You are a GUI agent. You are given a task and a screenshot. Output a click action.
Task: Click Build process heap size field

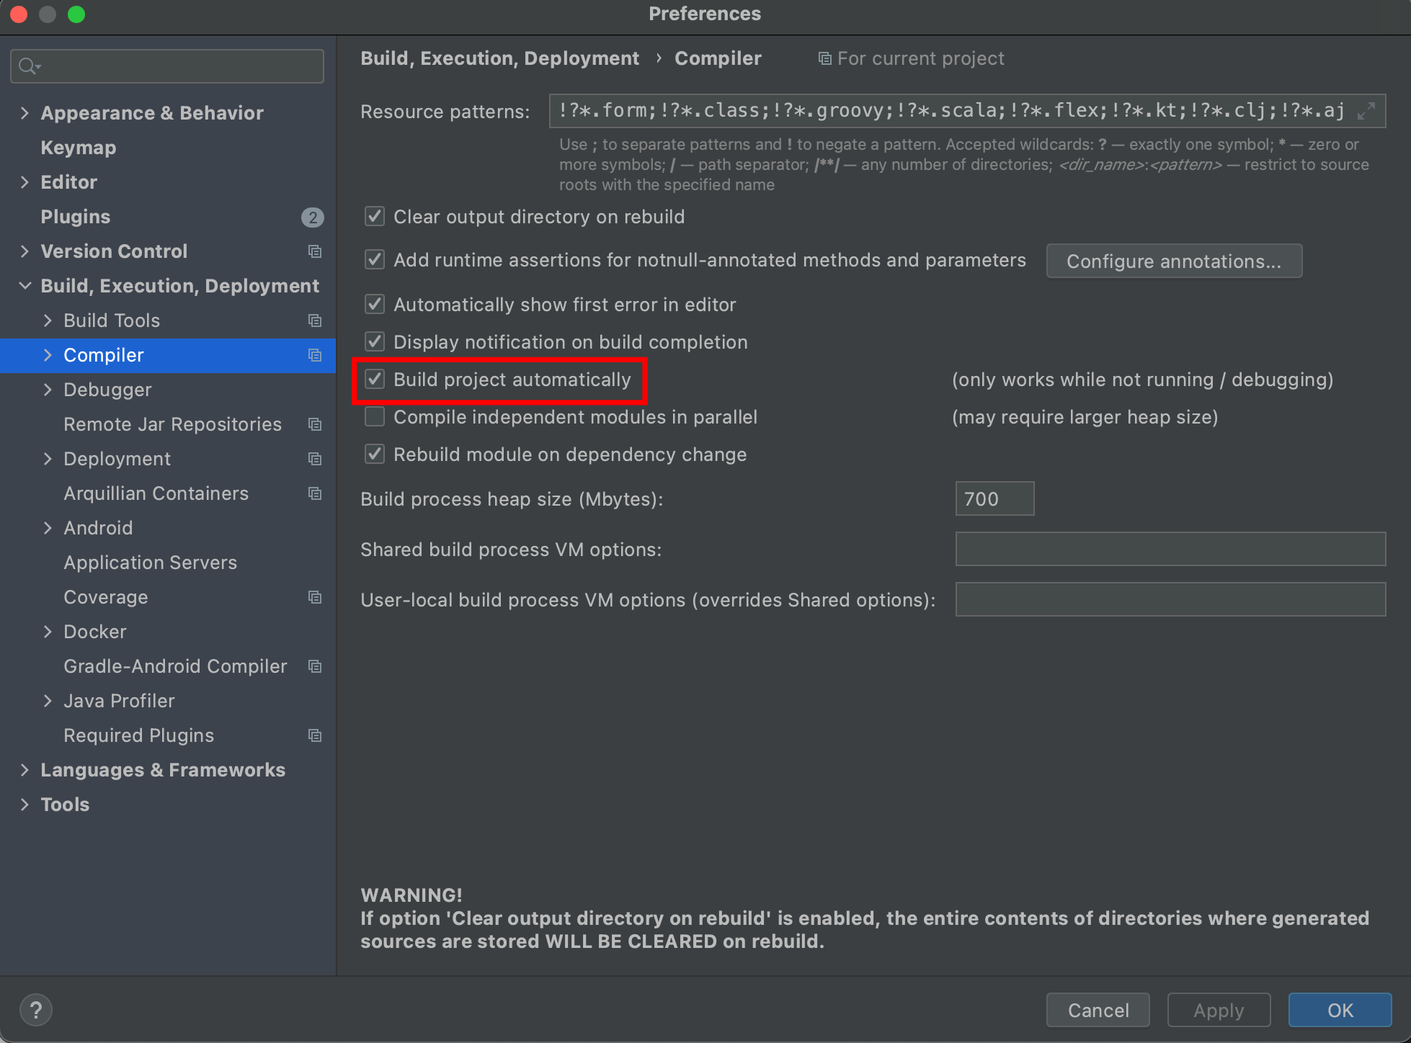click(994, 498)
